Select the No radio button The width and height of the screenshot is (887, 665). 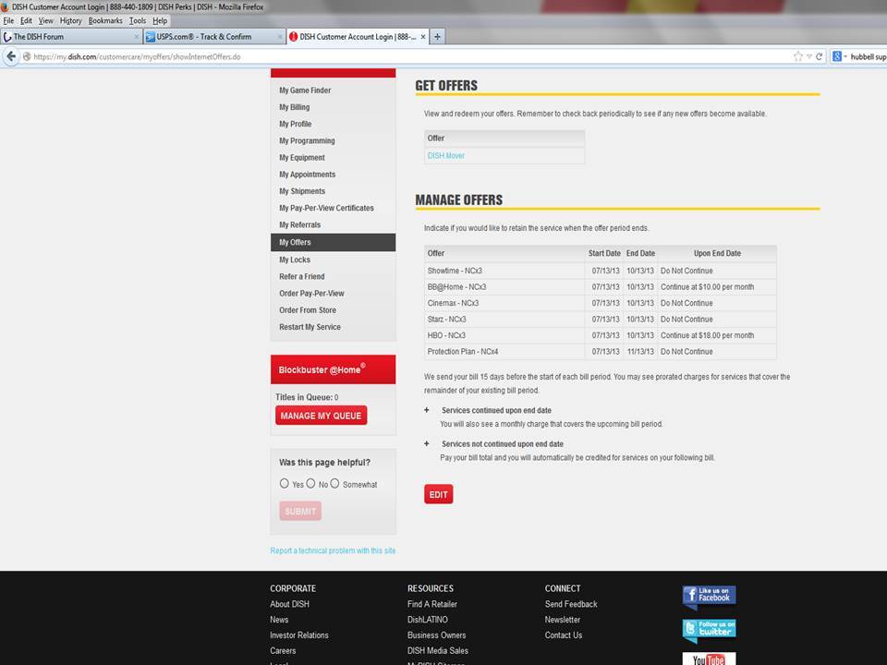(x=310, y=483)
